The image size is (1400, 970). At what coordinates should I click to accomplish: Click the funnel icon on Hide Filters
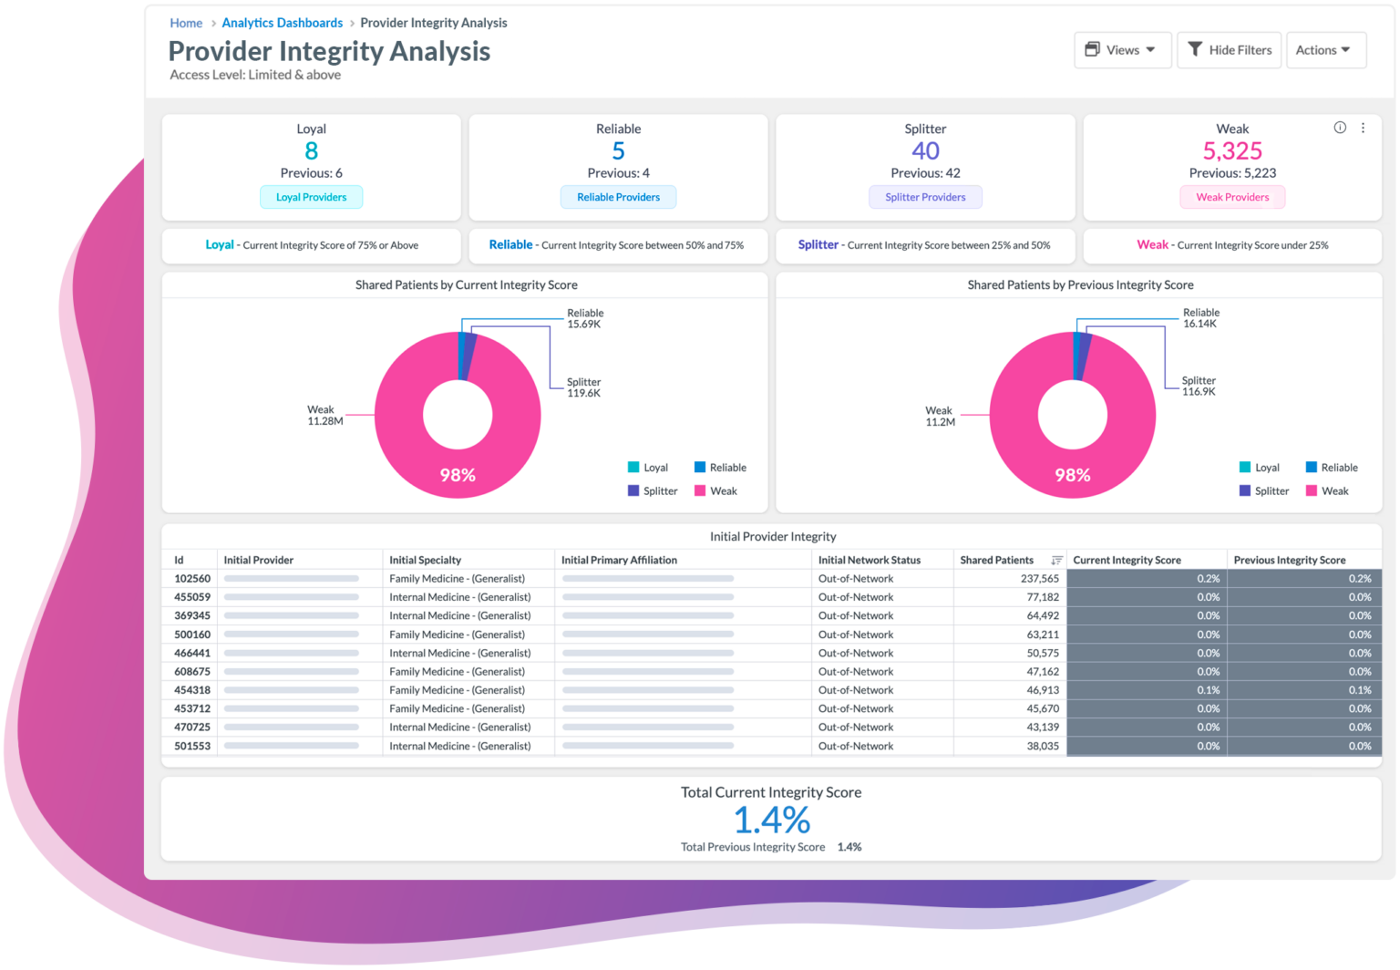[1197, 50]
